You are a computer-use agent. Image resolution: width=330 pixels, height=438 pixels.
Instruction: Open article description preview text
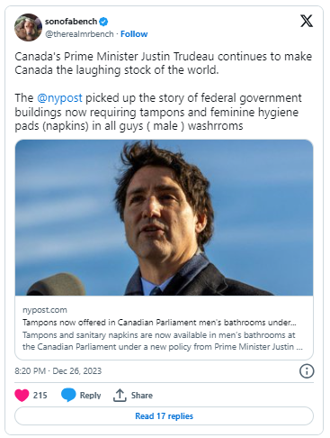pos(163,341)
